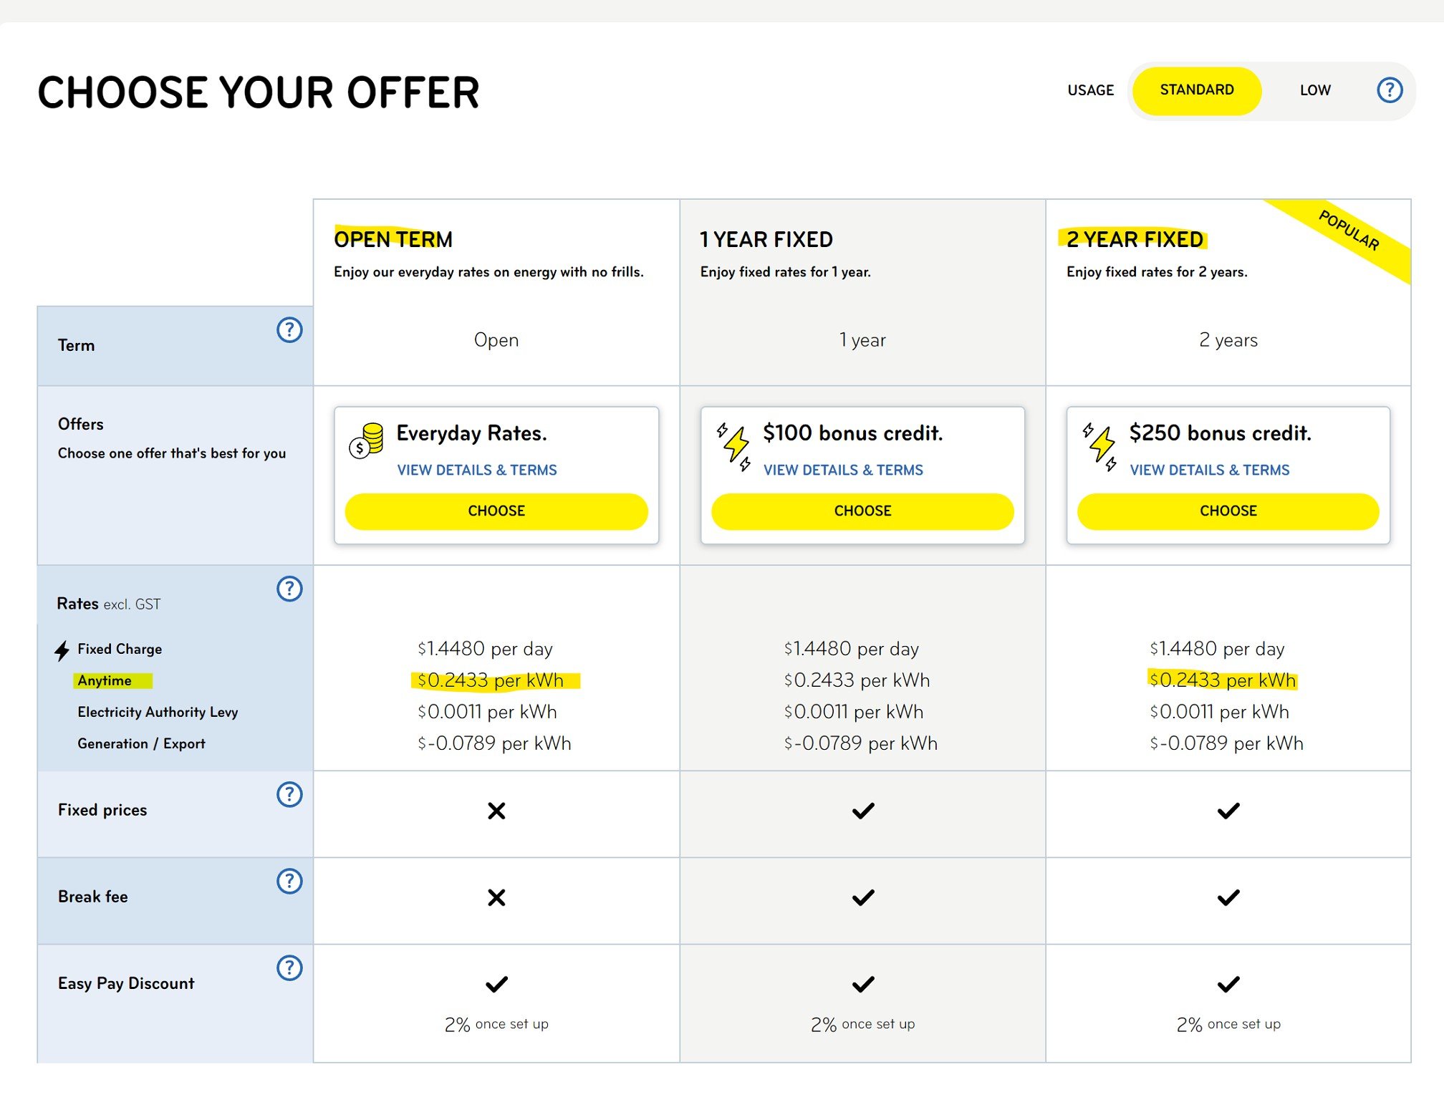Image resolution: width=1444 pixels, height=1100 pixels.
Task: Select the 2 Year Fixed plan heading
Action: pos(1135,239)
